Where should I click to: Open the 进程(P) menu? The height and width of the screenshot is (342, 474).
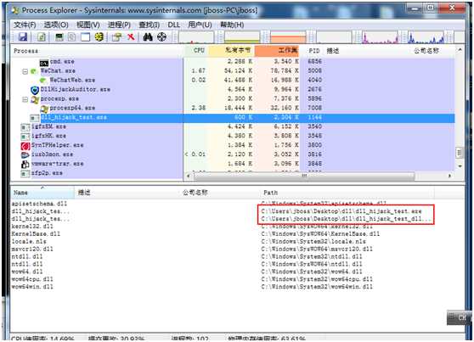coord(119,25)
